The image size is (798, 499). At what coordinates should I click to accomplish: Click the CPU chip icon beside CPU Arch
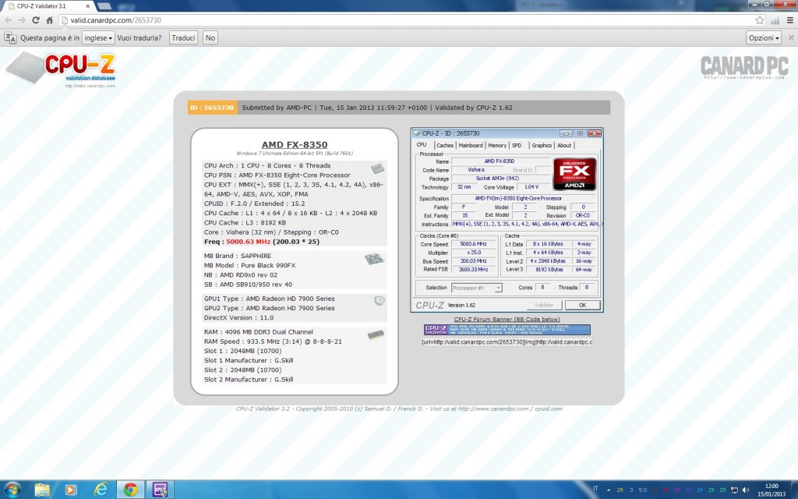[x=377, y=168]
